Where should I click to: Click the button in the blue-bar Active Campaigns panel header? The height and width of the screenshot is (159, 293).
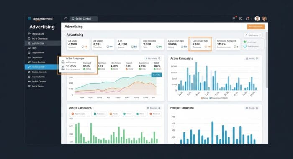point(252,59)
